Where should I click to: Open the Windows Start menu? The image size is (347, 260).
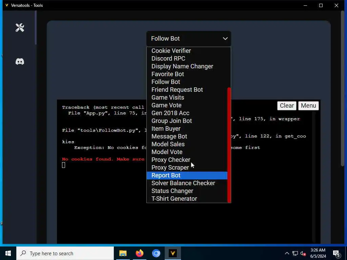(8, 253)
